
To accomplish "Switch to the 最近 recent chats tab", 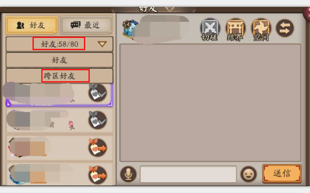I will (86, 25).
